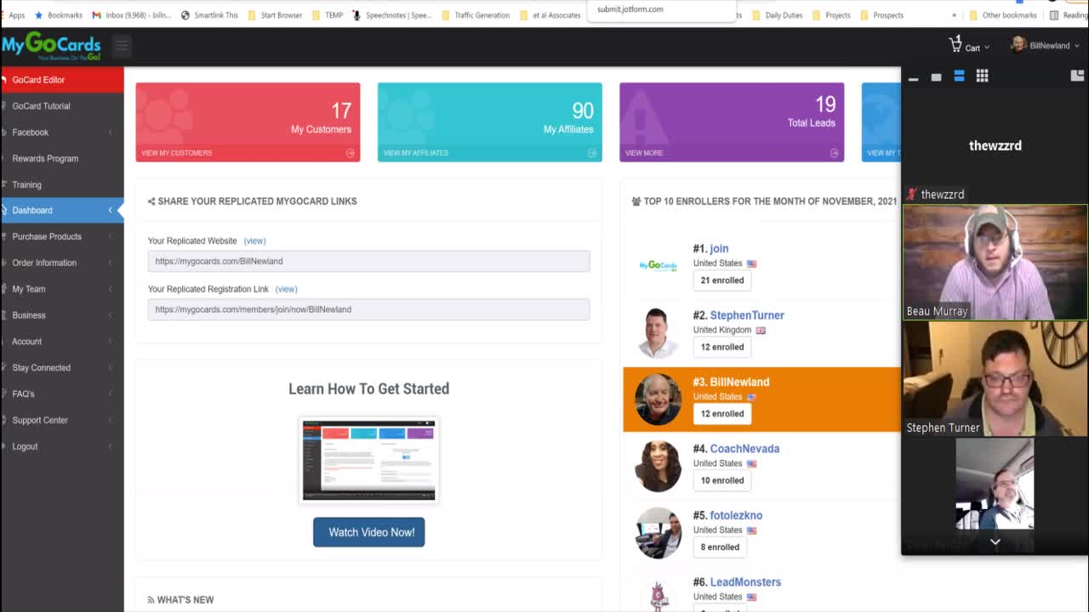Open Rewards Program in sidebar
The width and height of the screenshot is (1089, 612).
point(61,159)
